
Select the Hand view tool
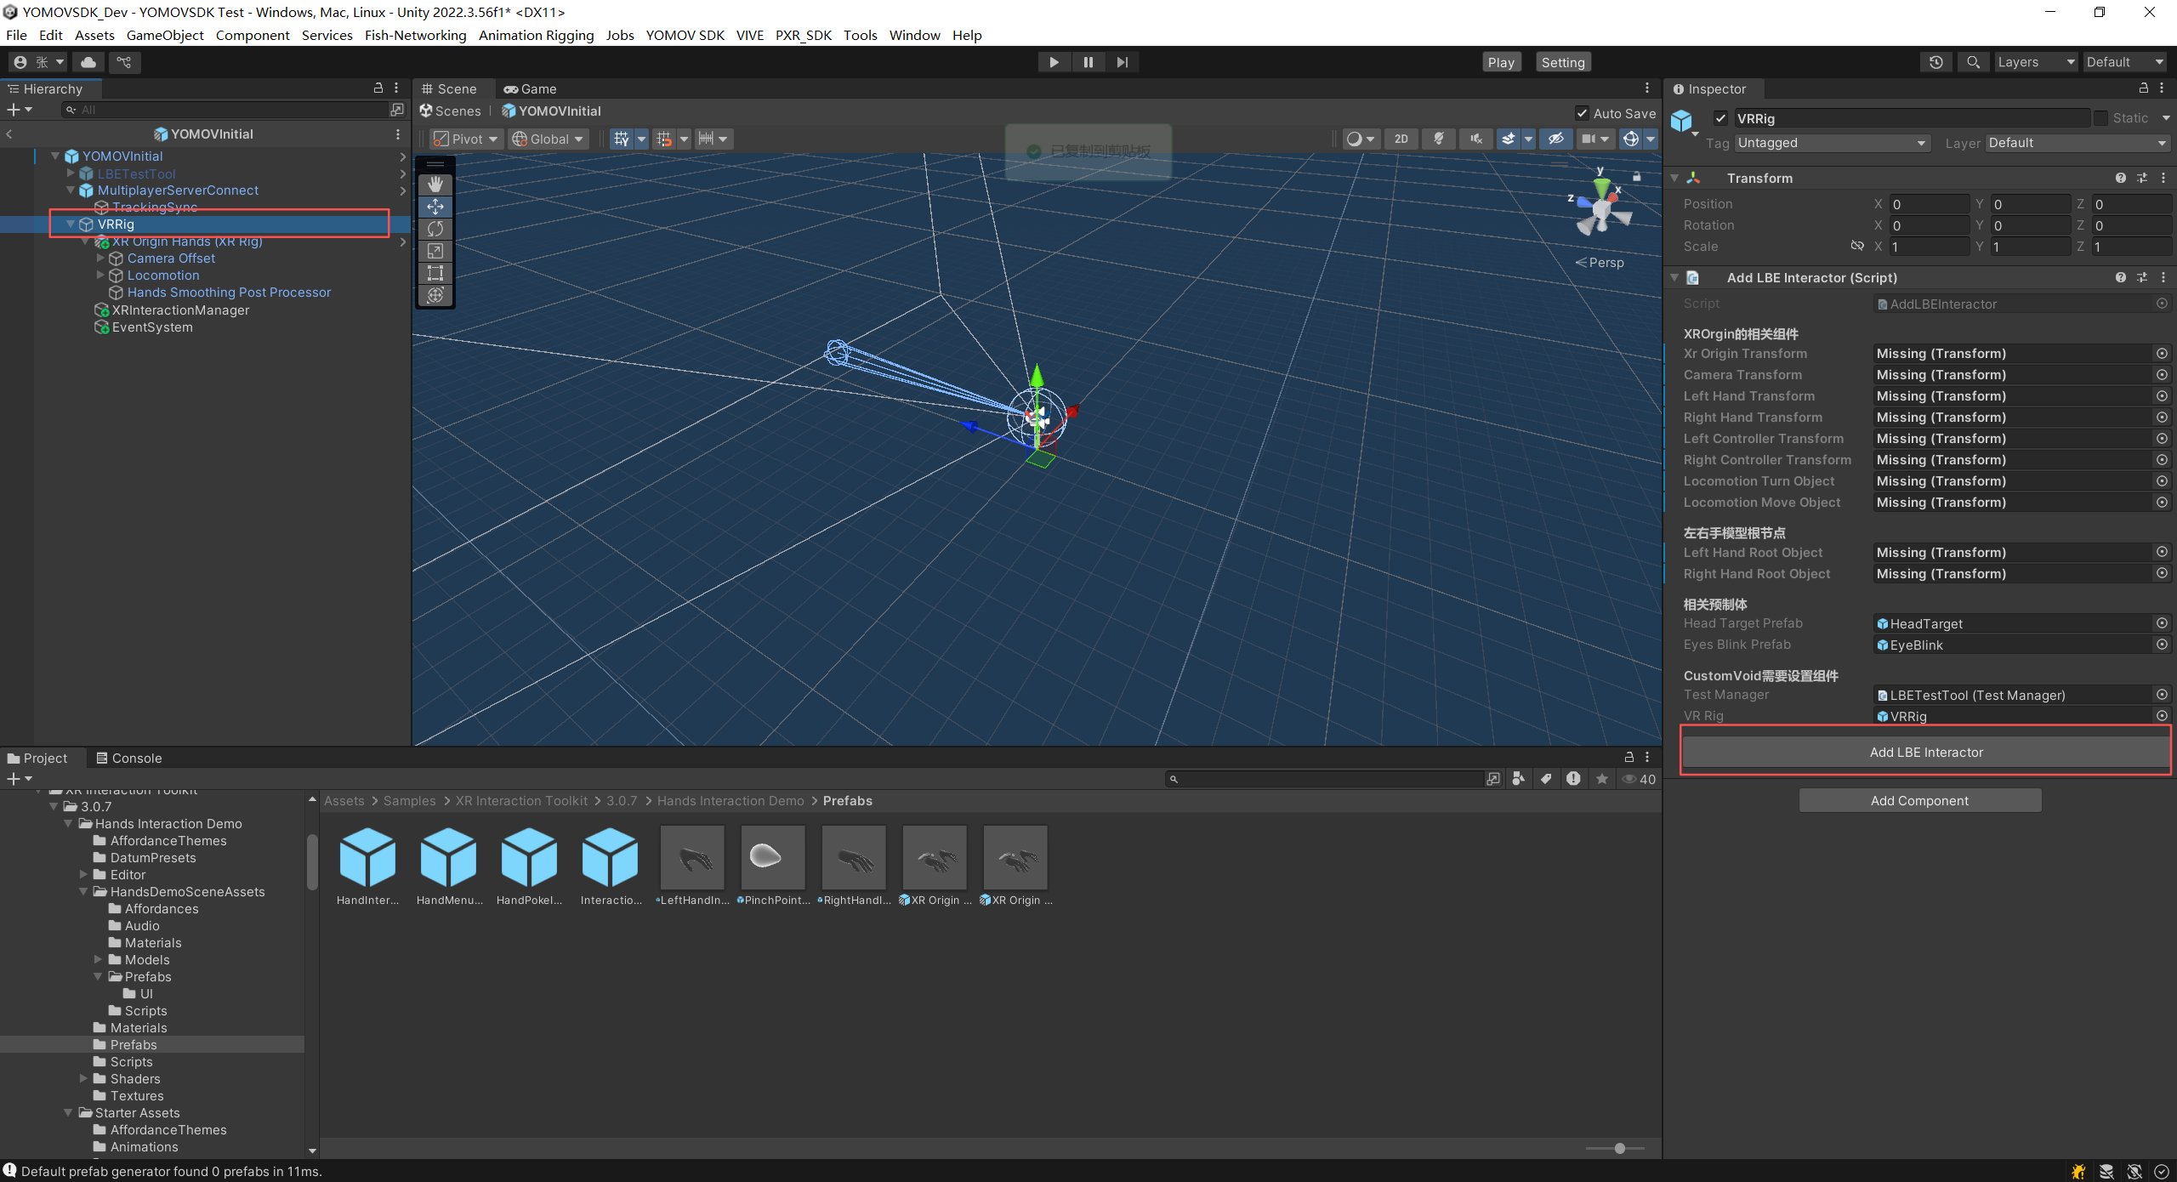(435, 184)
